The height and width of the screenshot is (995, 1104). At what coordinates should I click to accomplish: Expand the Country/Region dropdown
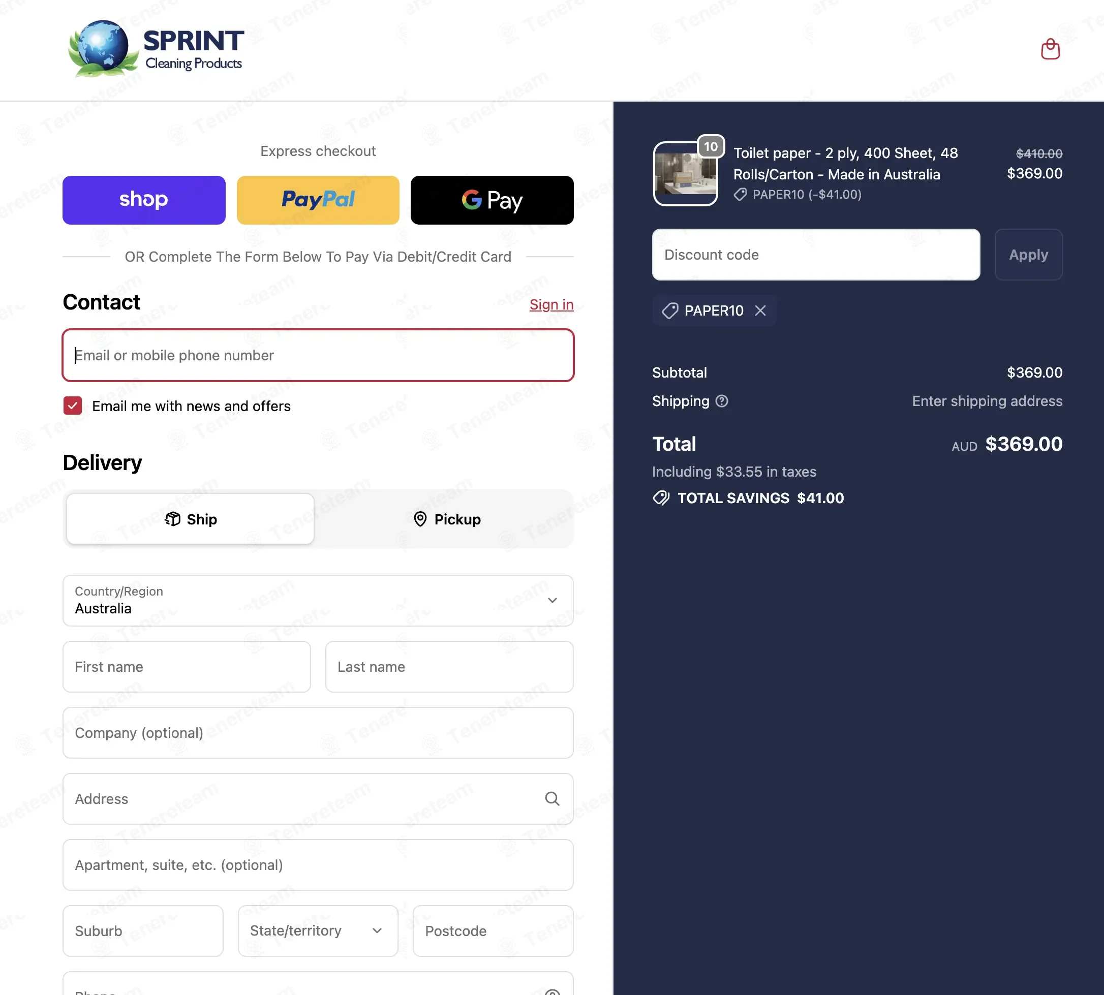pyautogui.click(x=318, y=600)
